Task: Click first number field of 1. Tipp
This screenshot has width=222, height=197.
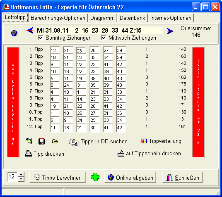Action: (55, 50)
